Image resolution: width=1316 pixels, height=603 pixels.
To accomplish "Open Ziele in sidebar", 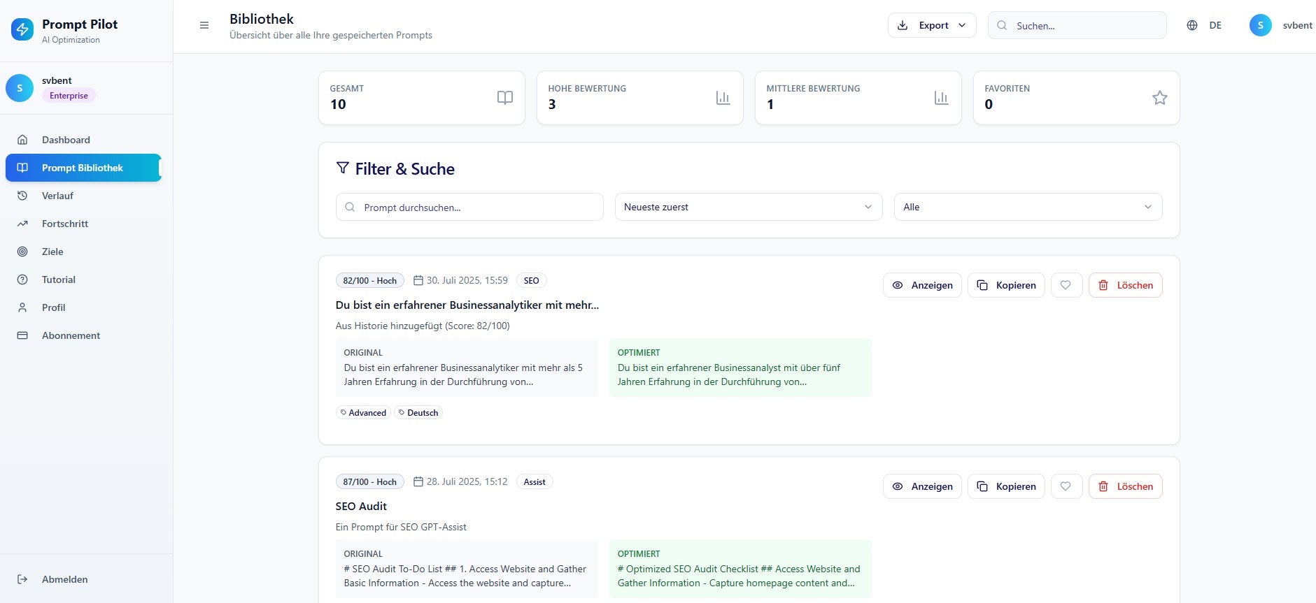I will [x=84, y=252].
